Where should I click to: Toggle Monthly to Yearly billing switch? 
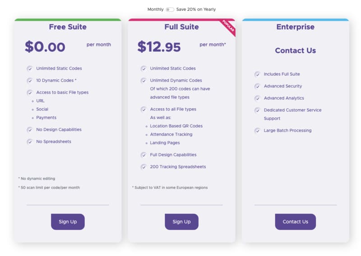click(170, 9)
